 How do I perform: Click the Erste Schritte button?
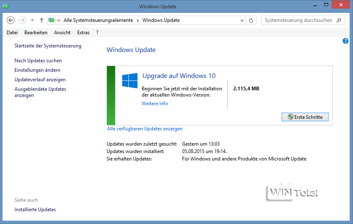305,117
